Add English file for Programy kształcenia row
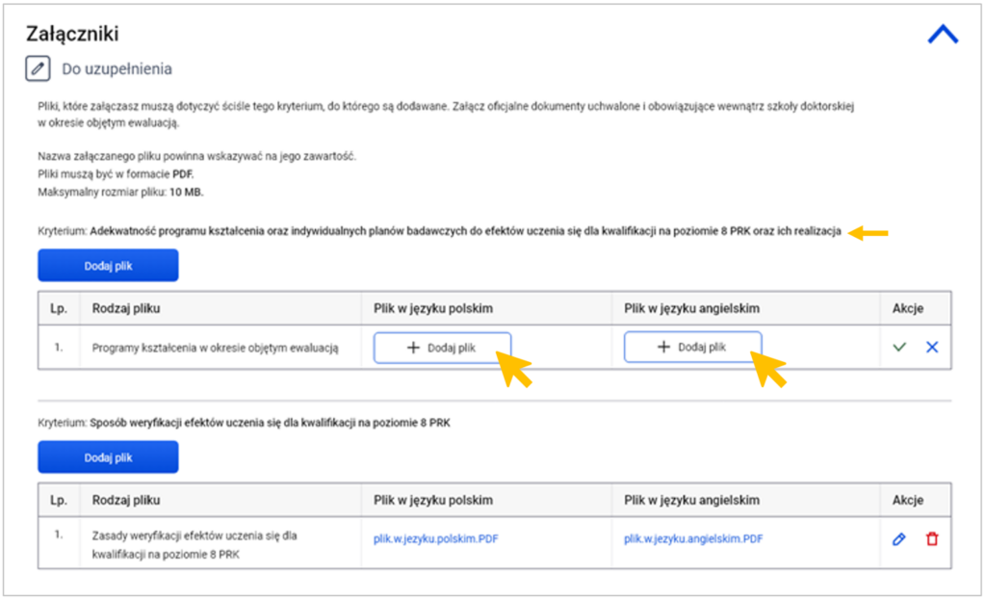The width and height of the screenshot is (986, 599). pos(692,347)
